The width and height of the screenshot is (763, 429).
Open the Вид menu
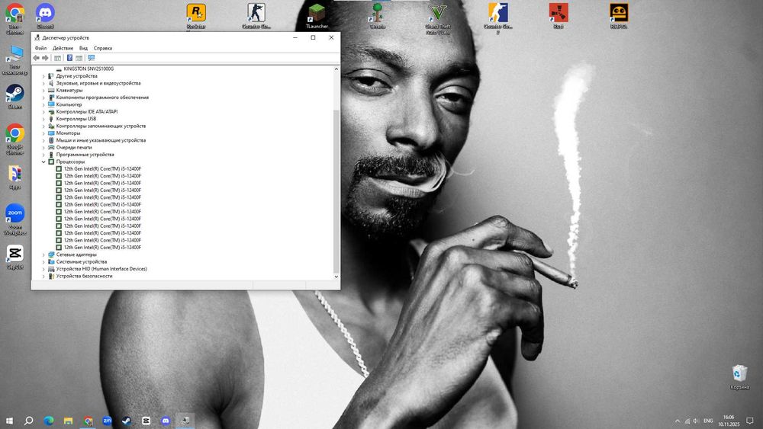(x=83, y=48)
